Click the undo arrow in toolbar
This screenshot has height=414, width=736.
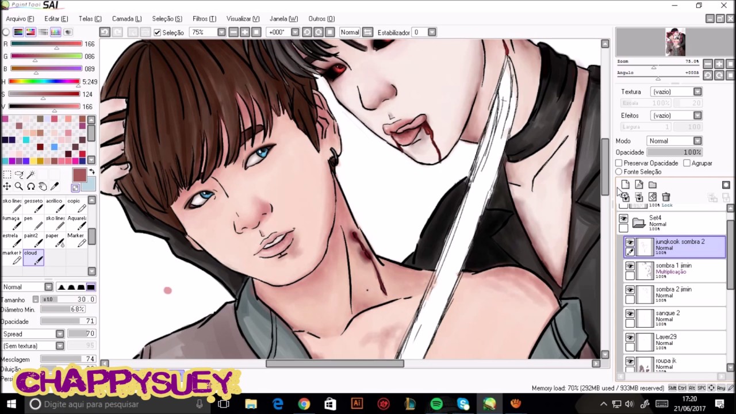[x=105, y=32]
